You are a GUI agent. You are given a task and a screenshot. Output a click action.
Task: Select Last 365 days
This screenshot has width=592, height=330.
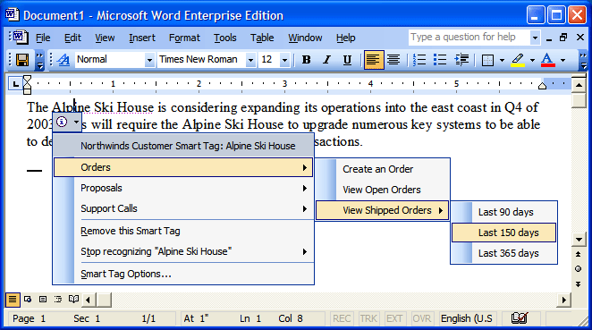click(x=504, y=253)
